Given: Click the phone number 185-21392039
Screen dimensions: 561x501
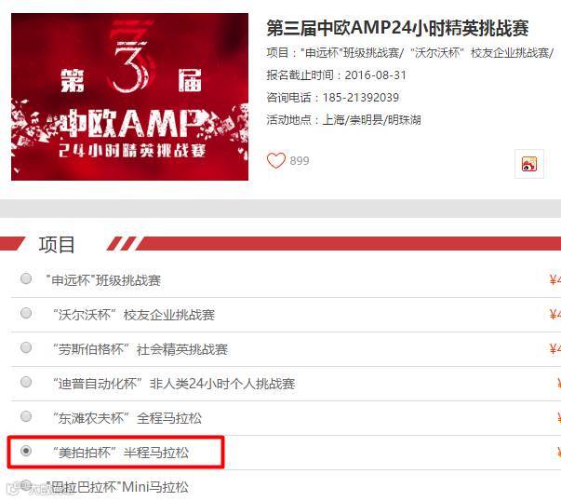Looking at the screenshot, I should tap(361, 98).
